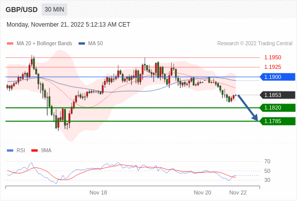Click the 30 MIN timeframe badge
Image resolution: width=297 pixels, height=201 pixels.
pos(54,10)
